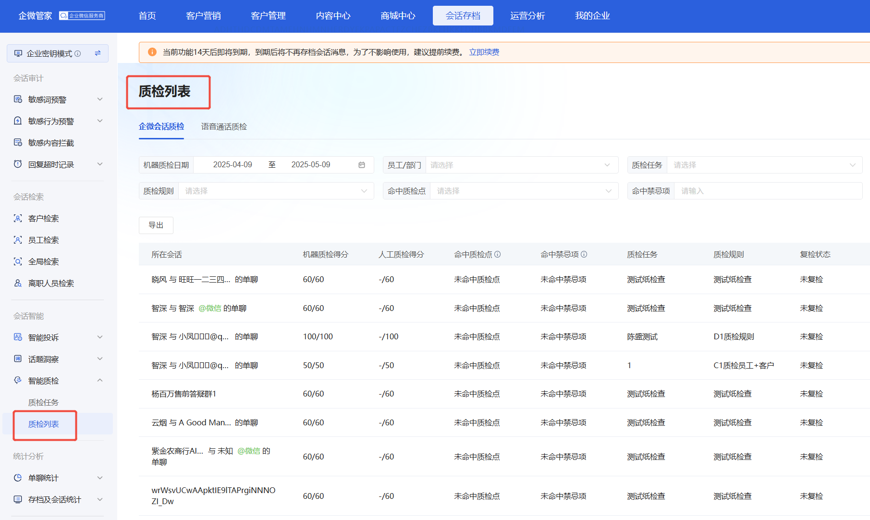Image resolution: width=870 pixels, height=520 pixels.
Task: Click the 智能质检 sidebar icon
Action: 18,381
